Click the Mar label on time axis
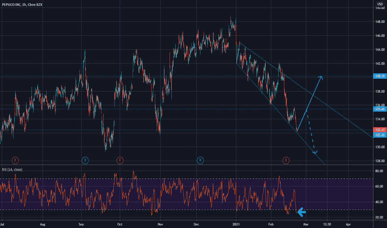 [306, 224]
